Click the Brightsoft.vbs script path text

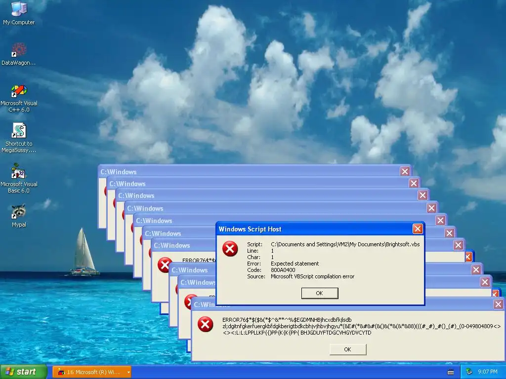point(345,244)
